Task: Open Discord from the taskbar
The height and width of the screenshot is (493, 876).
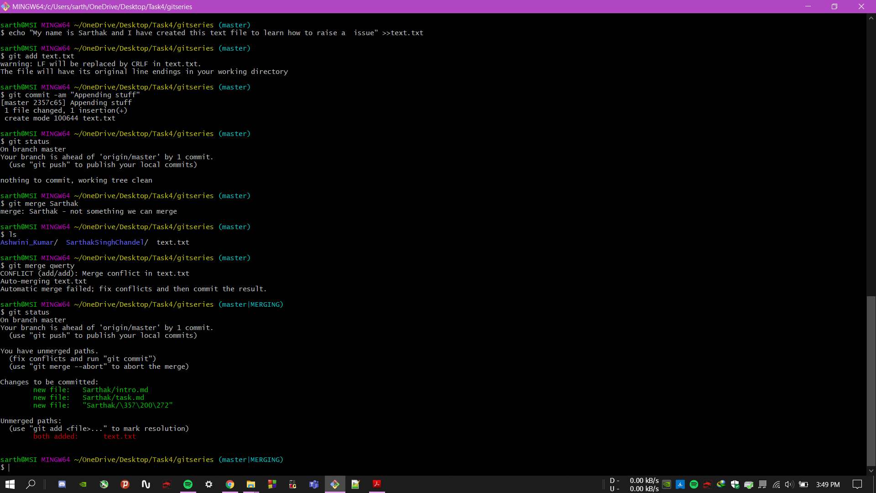Action: [x=62, y=484]
